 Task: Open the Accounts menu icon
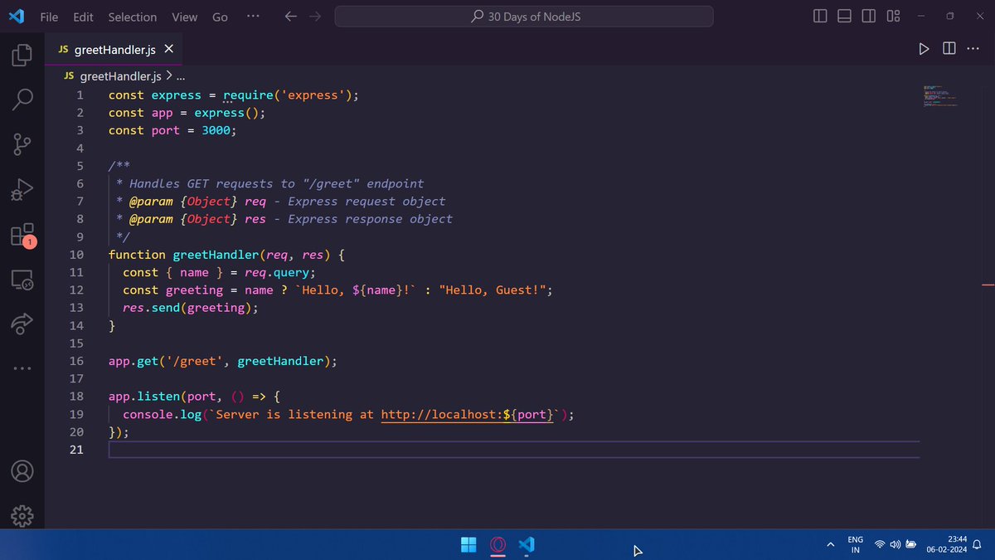(x=22, y=471)
